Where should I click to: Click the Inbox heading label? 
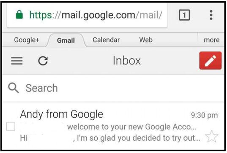(x=127, y=60)
